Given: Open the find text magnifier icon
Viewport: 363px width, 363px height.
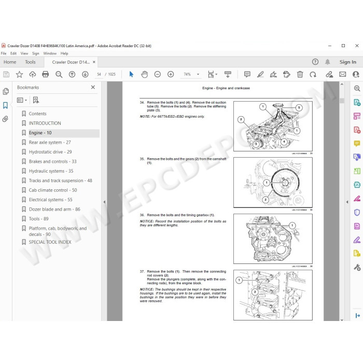Looking at the screenshot, I should (x=59, y=74).
